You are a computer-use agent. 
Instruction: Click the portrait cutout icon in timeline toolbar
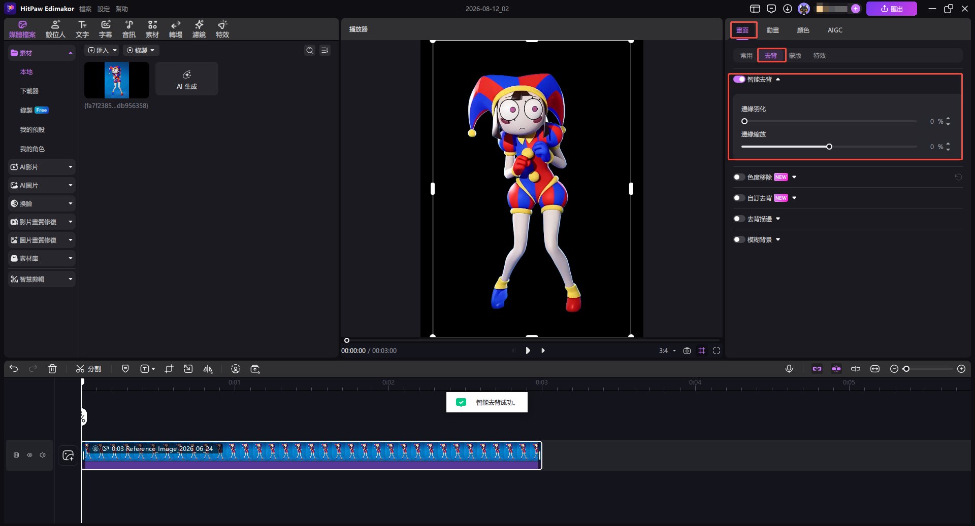(x=236, y=369)
